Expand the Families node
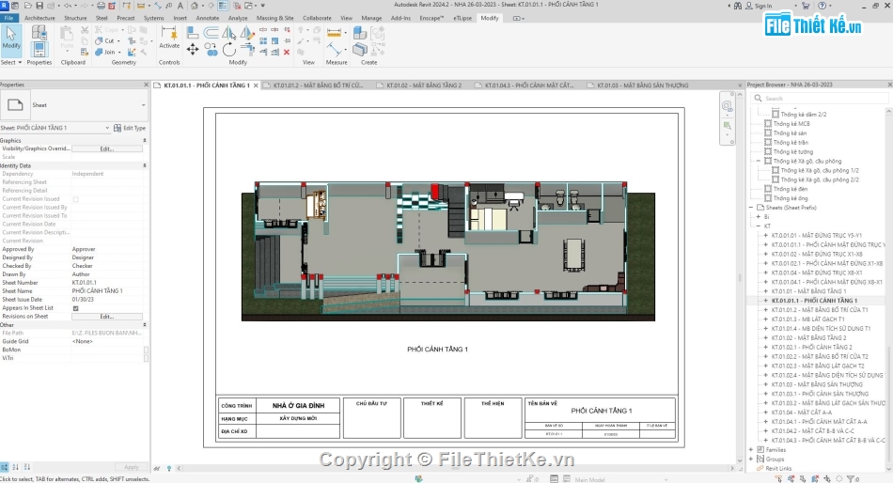This screenshot has height=483, width=893. click(751, 449)
